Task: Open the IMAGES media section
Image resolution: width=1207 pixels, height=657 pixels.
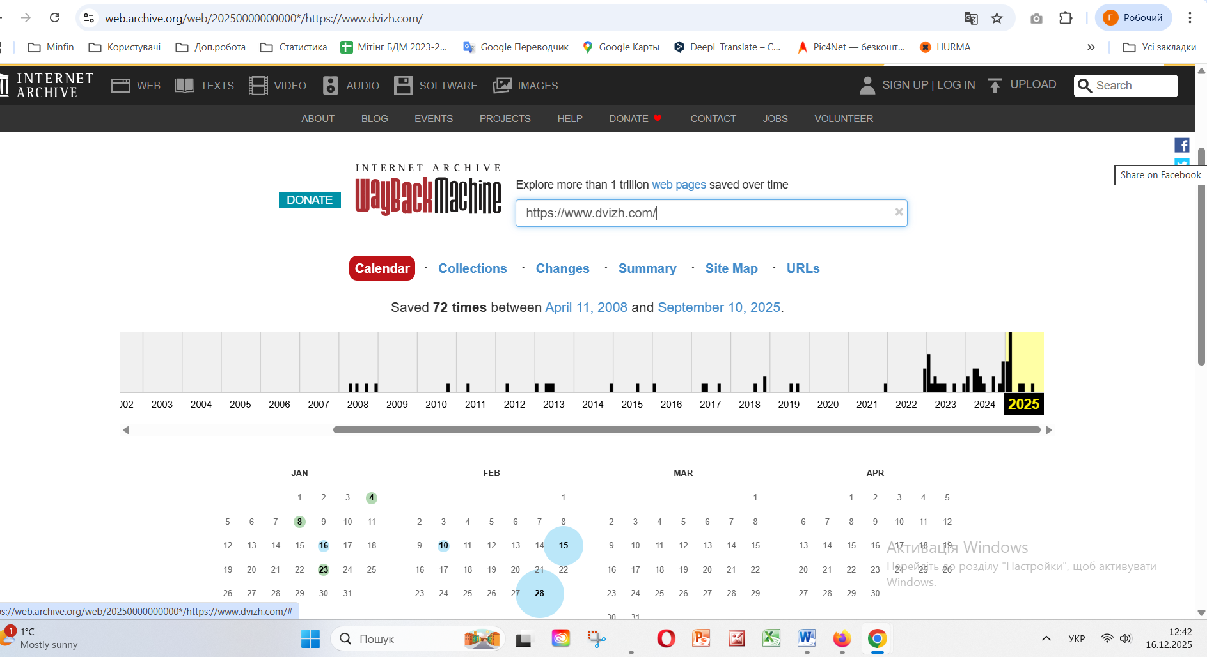Action: [x=525, y=86]
